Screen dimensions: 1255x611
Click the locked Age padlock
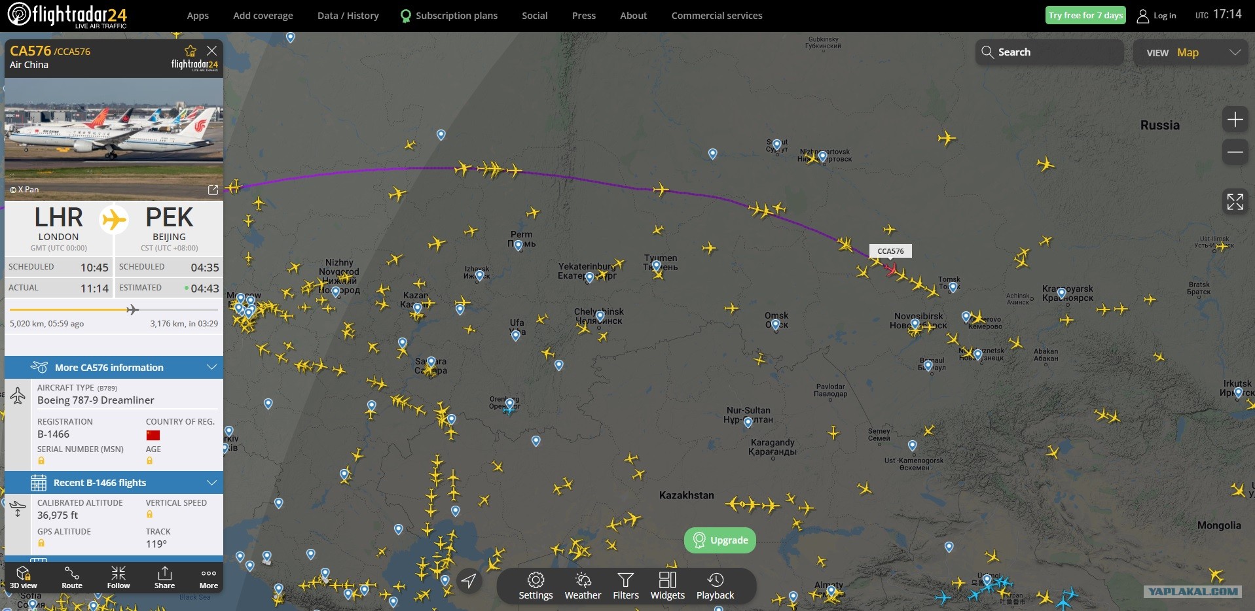(x=149, y=461)
